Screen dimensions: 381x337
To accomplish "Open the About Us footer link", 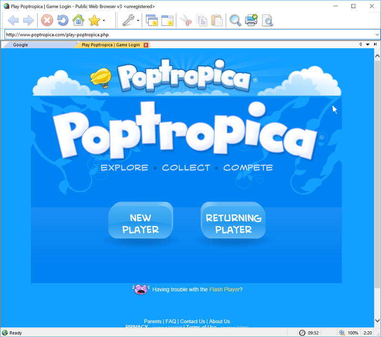I will pyautogui.click(x=220, y=321).
